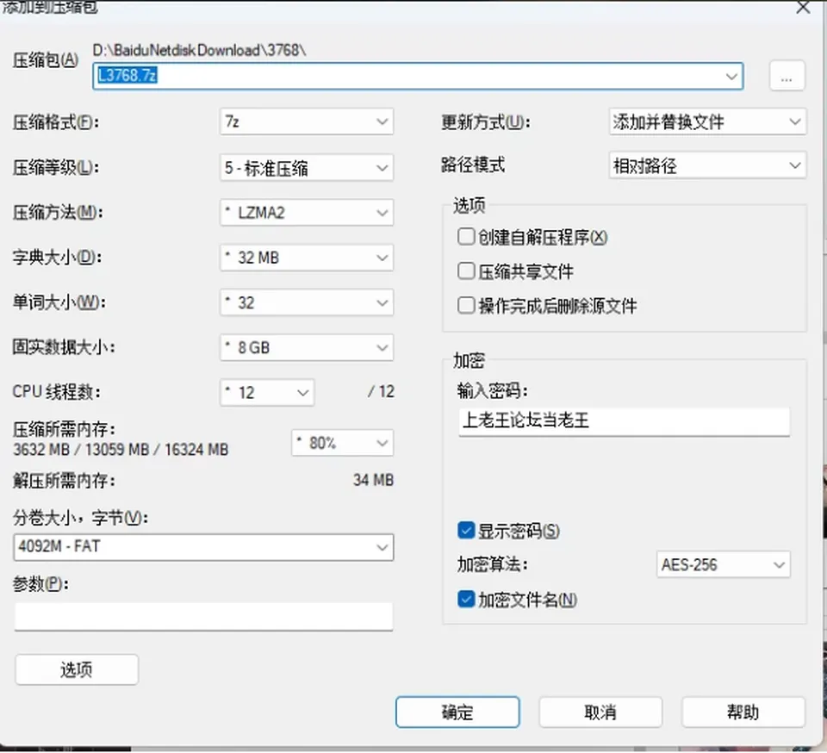Click the 帮助 button
Viewport: 827px width, 753px height.
pos(743,712)
